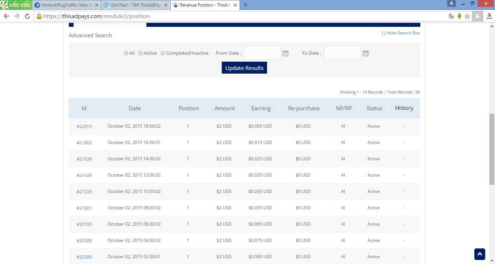Click Active status in row #21630
The width and height of the screenshot is (495, 264).
[x=374, y=159]
